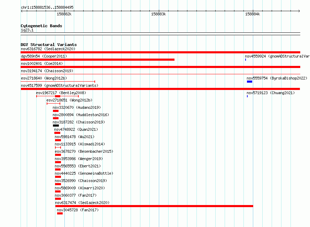
Task: Click the nsv2800894 (Huddleston2016) label
Action: tap(81, 115)
